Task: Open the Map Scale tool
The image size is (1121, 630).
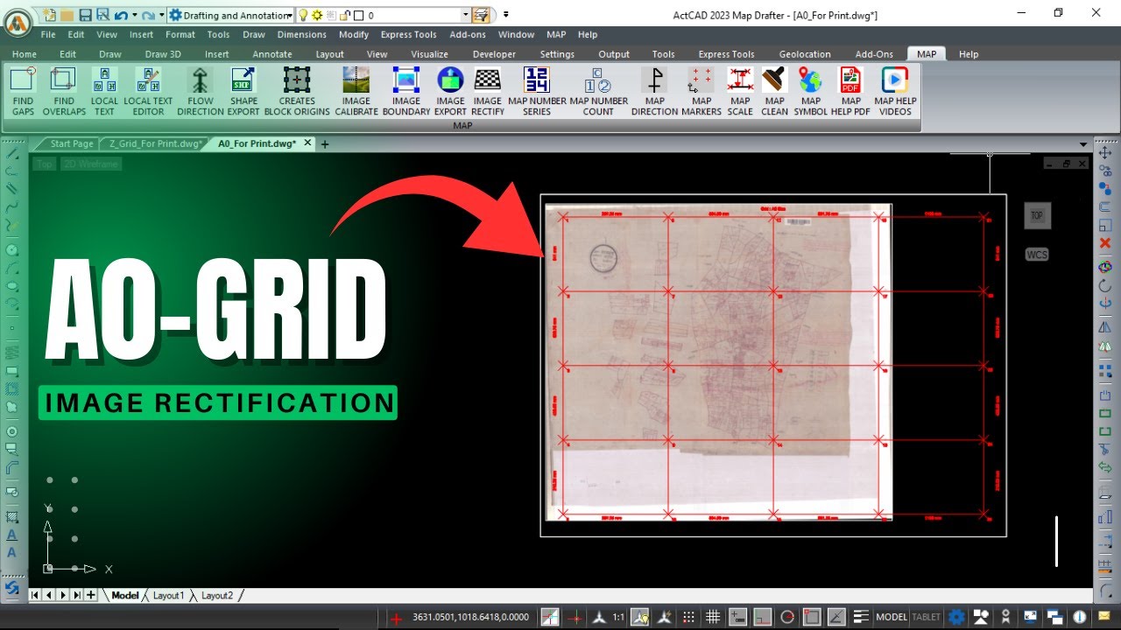Action: pyautogui.click(x=740, y=91)
